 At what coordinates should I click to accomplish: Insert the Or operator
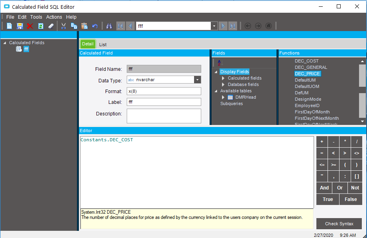(340, 188)
